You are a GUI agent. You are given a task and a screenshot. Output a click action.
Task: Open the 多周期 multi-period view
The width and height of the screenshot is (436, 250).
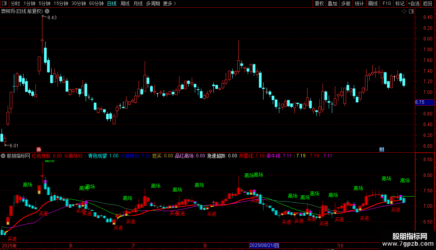(x=153, y=3)
